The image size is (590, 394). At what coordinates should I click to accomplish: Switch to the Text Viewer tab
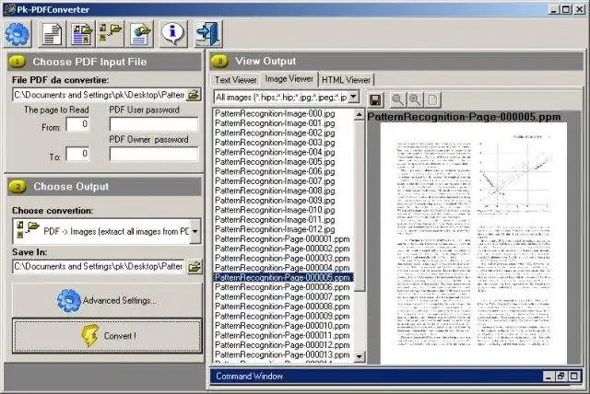[236, 80]
